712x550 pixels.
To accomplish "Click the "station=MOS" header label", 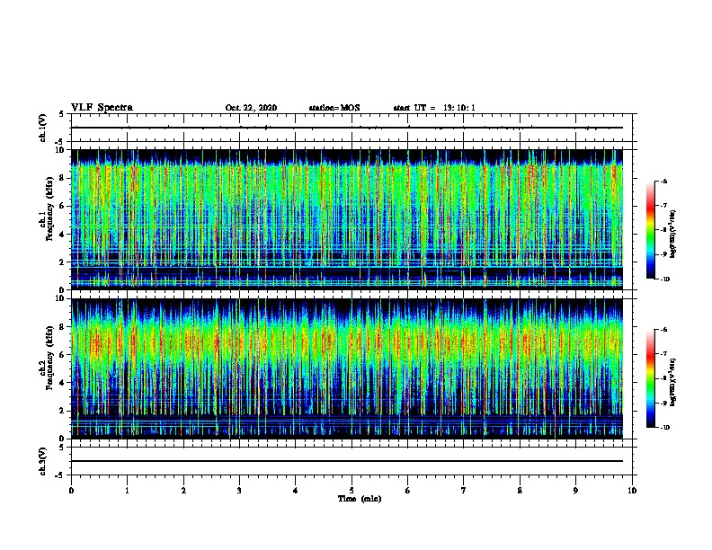I will 334,108.
